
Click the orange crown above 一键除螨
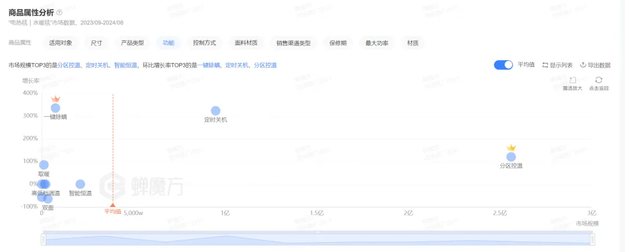(56, 99)
